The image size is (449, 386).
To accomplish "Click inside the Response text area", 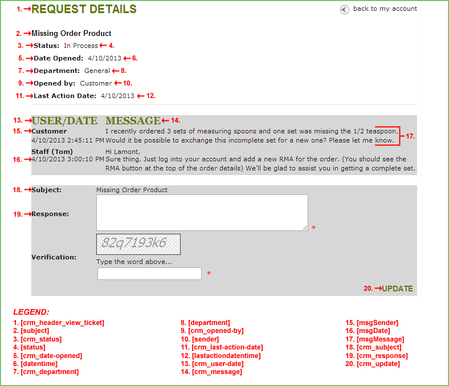I will [x=202, y=212].
